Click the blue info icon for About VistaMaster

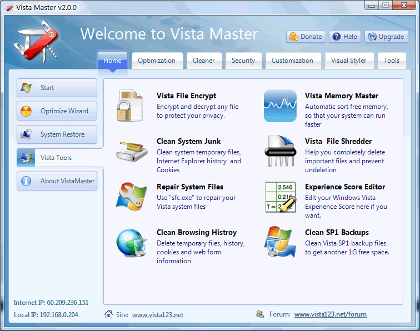click(x=26, y=181)
